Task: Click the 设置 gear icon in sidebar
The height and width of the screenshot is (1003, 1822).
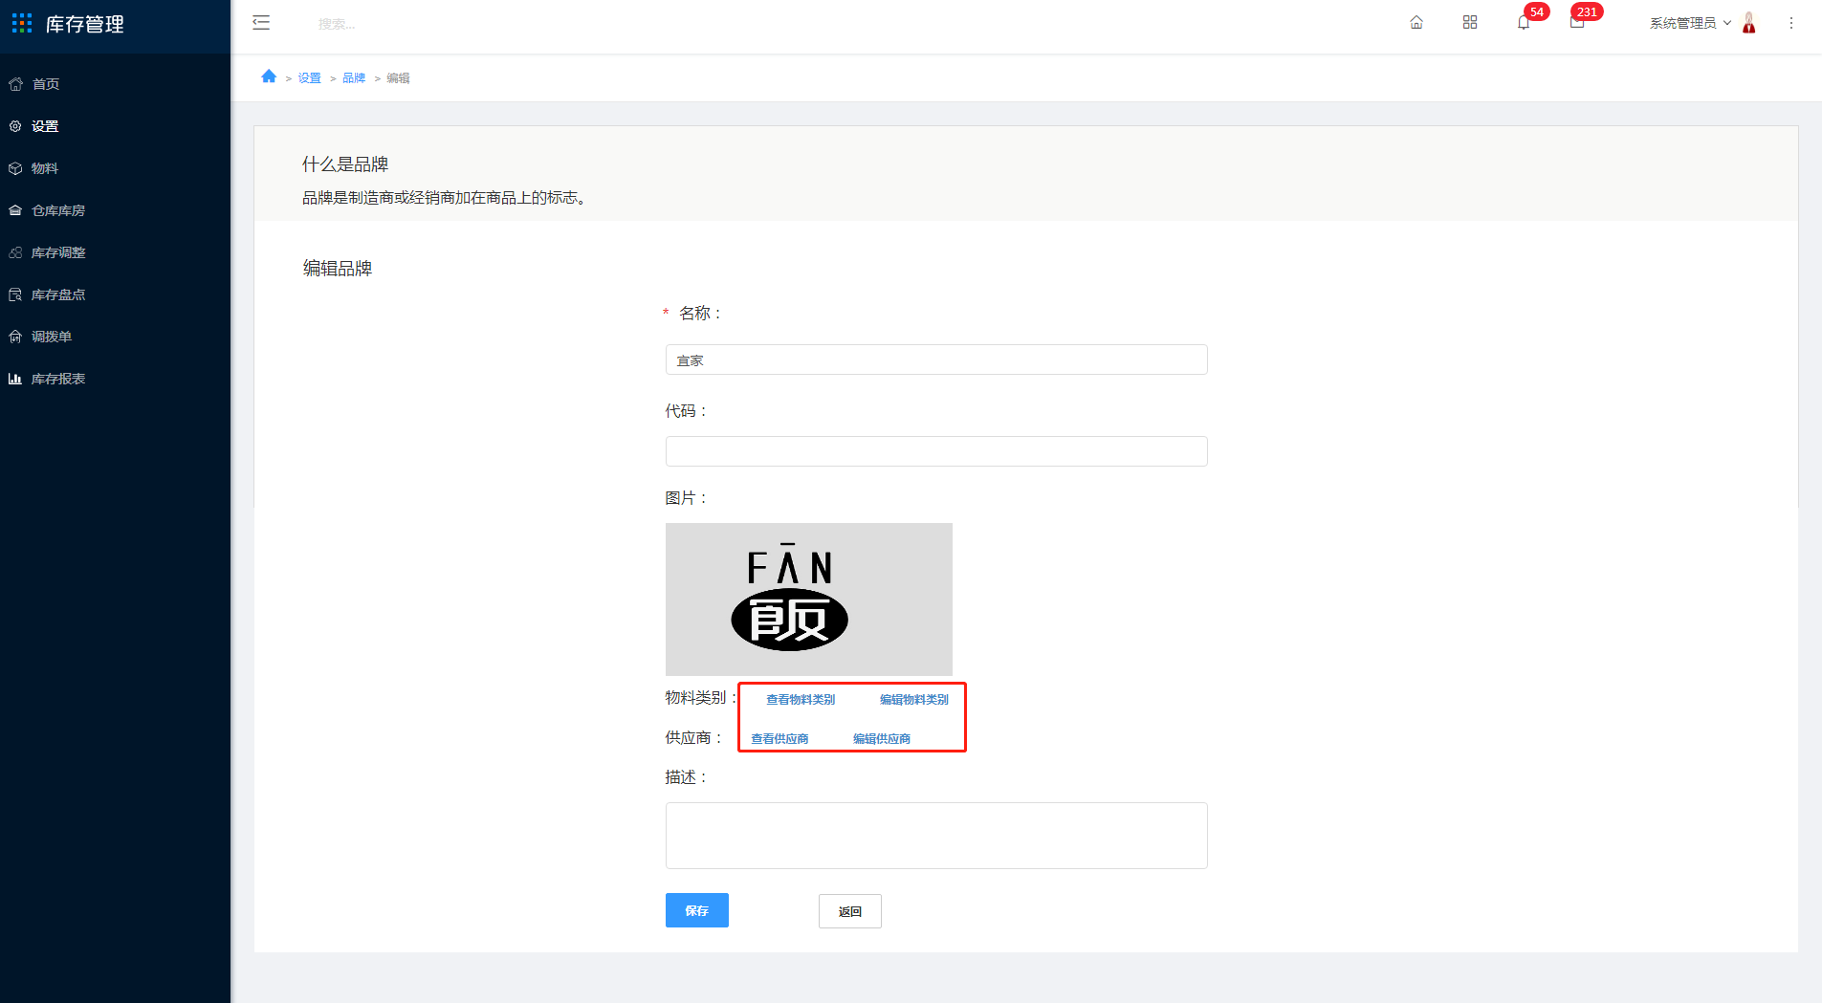Action: pos(15,126)
